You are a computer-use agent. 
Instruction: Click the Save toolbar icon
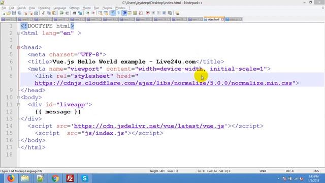tap(14, 13)
